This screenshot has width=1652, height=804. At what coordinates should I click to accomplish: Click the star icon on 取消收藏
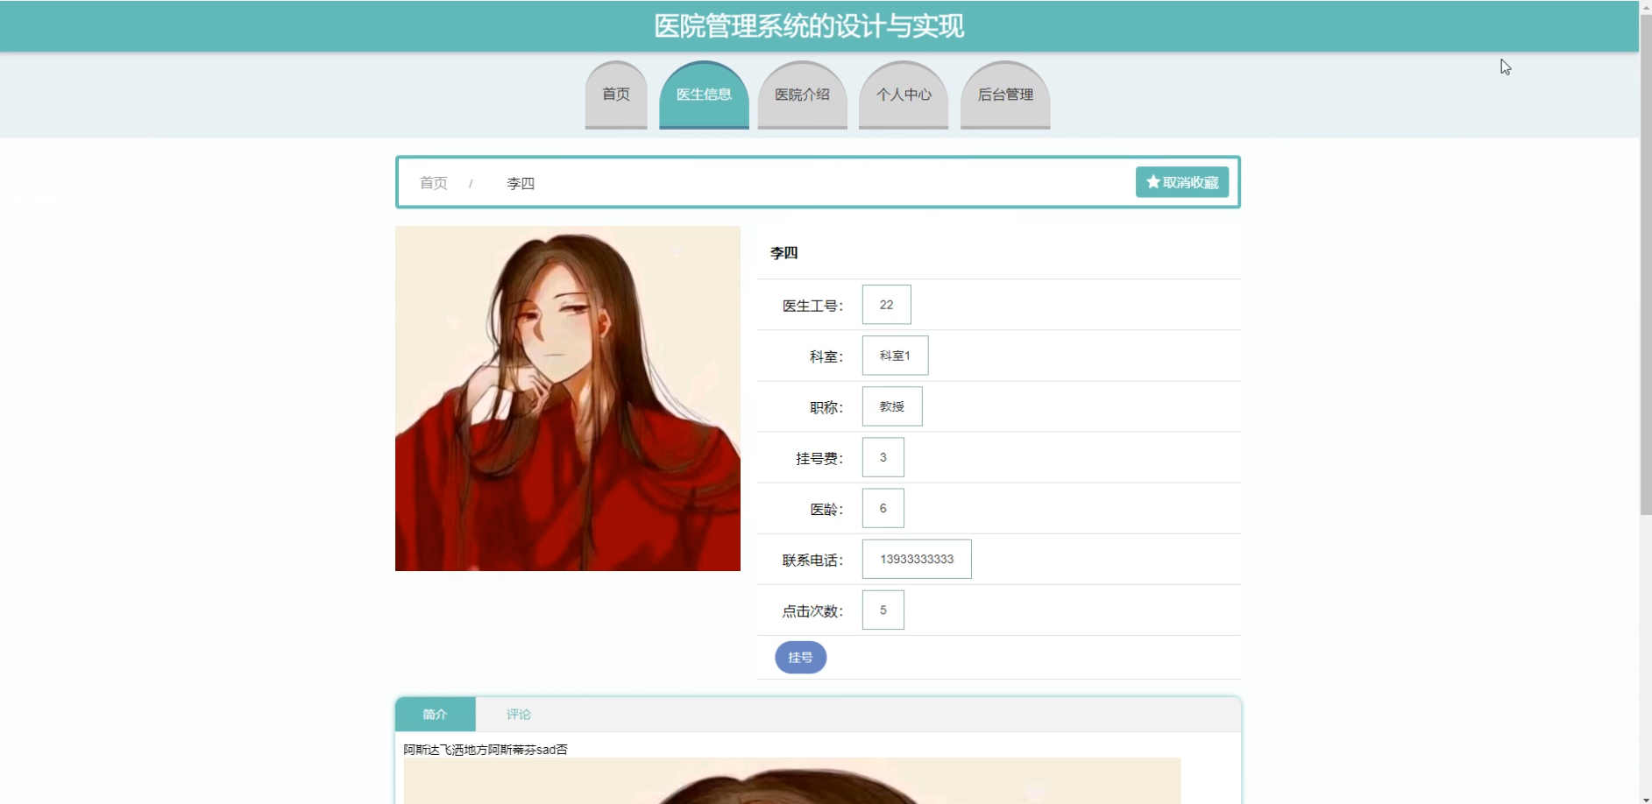(x=1153, y=182)
